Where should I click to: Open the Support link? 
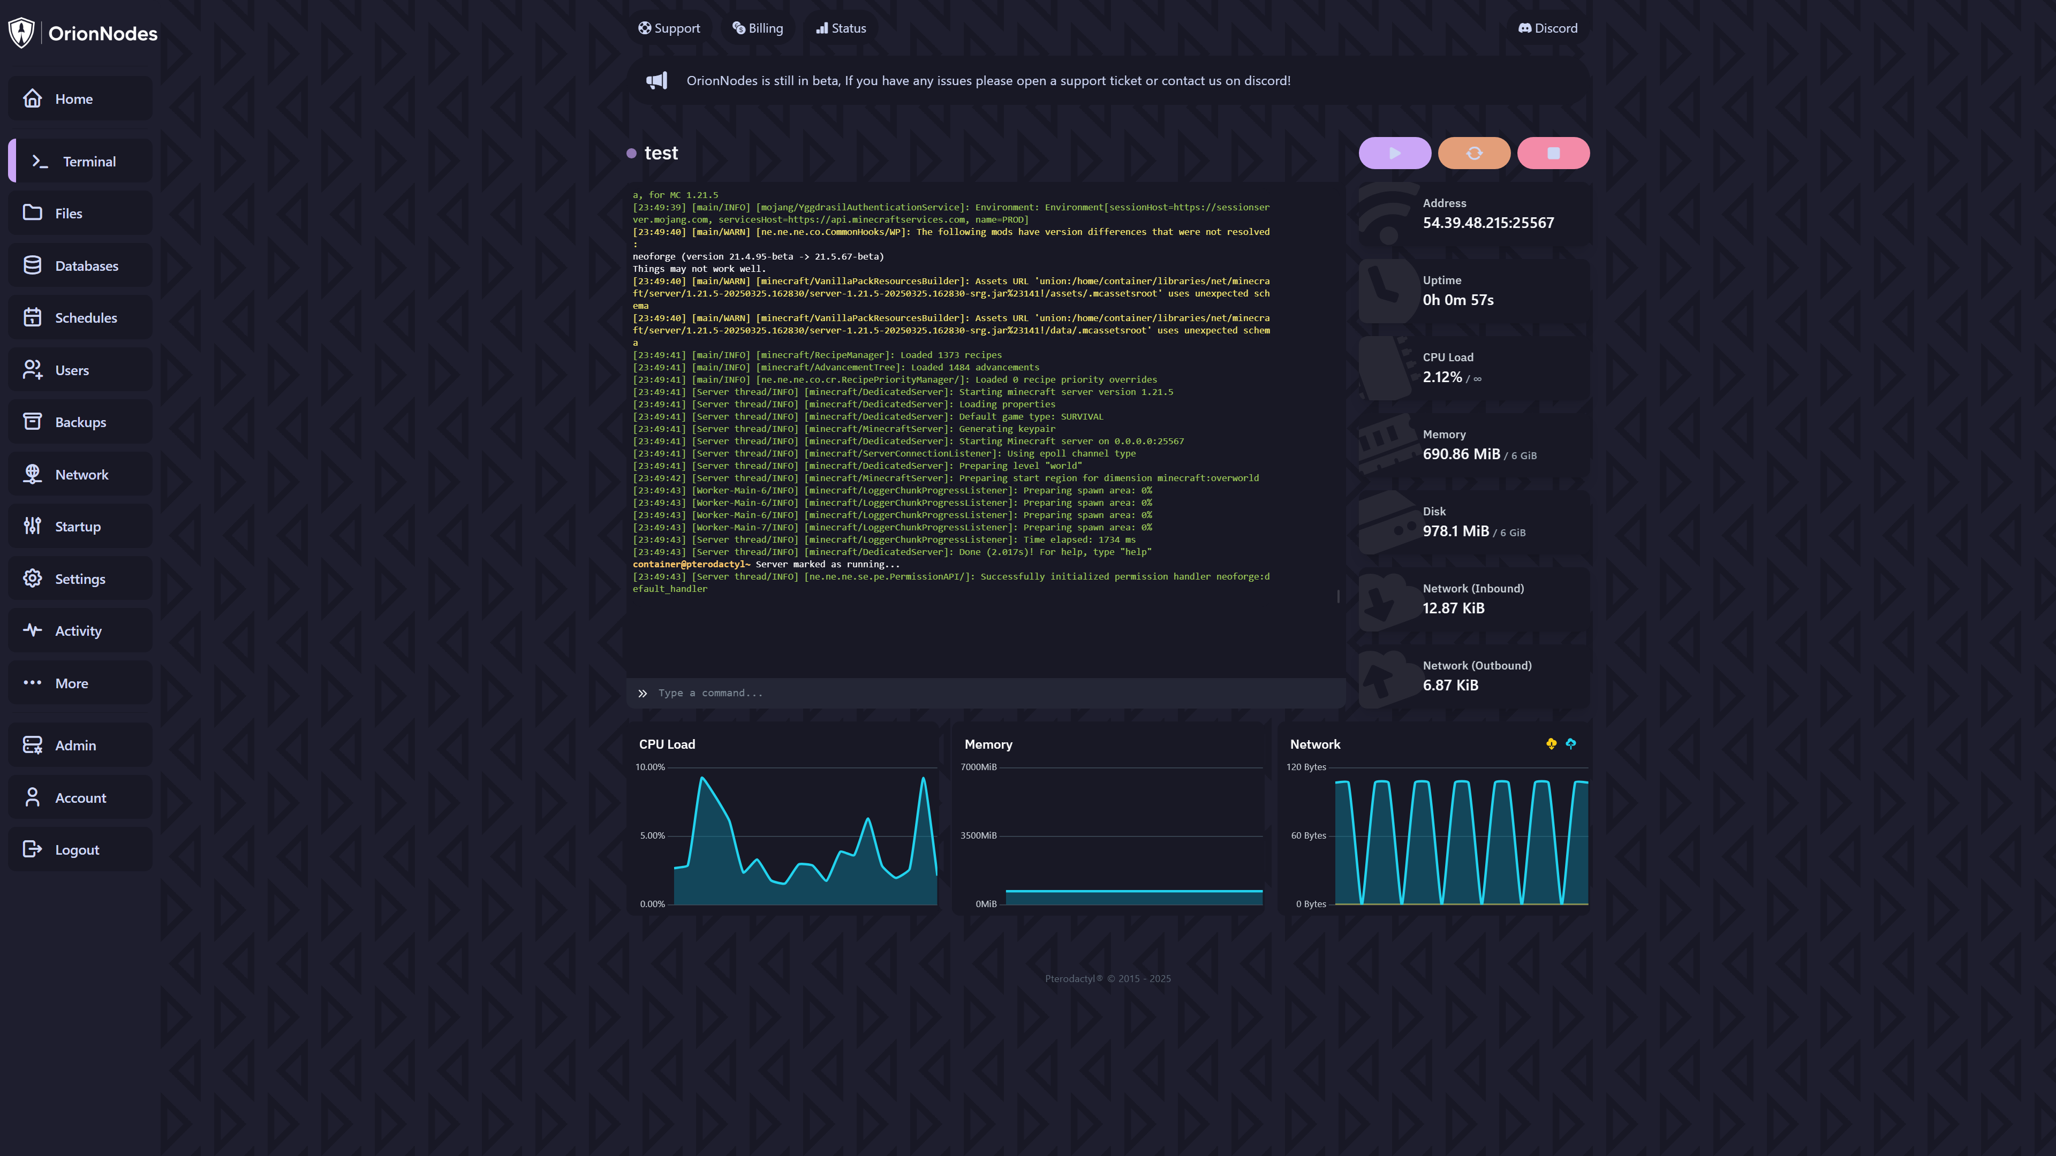point(669,28)
